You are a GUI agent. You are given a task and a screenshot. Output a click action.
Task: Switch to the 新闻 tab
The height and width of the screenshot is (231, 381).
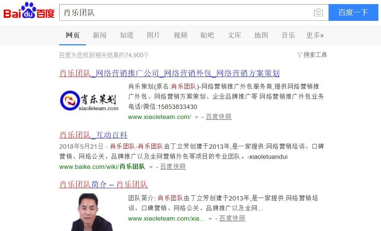[x=99, y=35]
